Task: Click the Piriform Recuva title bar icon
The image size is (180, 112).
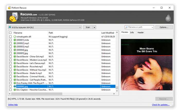Action: [9, 8]
